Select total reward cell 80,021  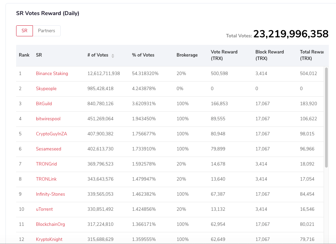[x=307, y=224]
